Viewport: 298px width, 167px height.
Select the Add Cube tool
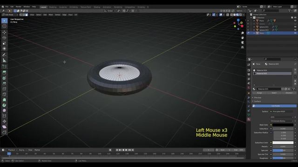4,66
